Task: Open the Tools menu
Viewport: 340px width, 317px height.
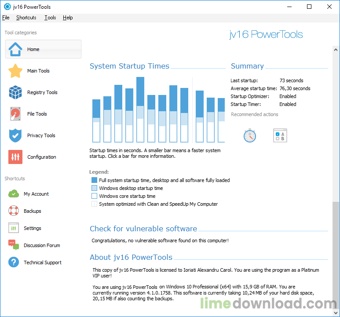Action: point(50,18)
